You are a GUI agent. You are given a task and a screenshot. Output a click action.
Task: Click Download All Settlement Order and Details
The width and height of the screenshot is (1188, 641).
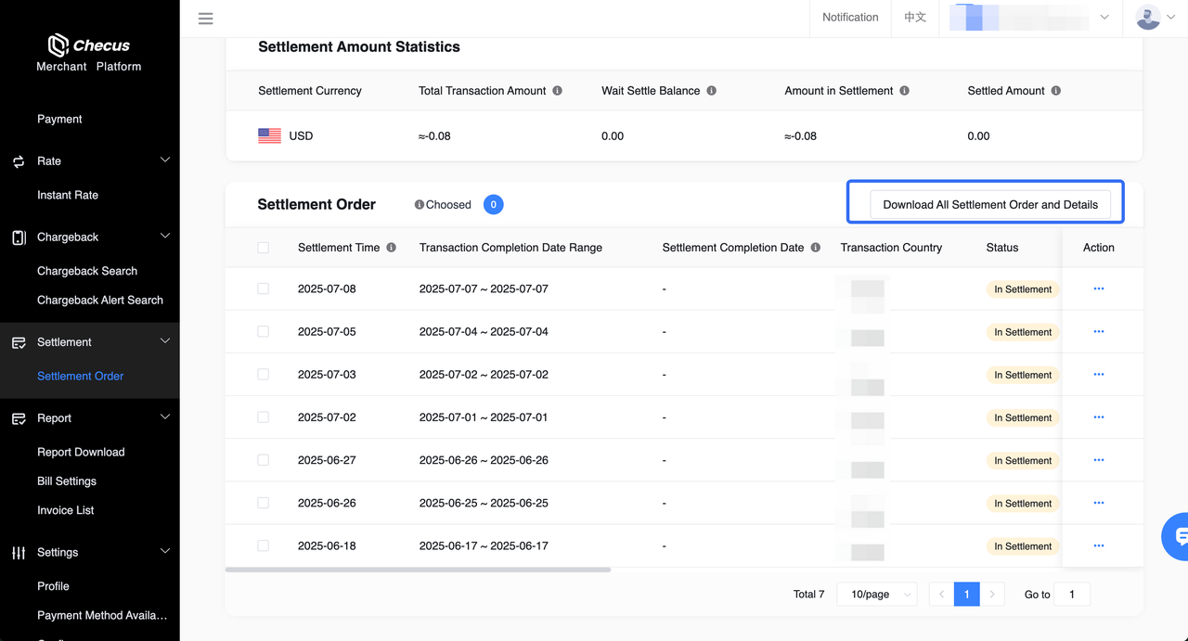point(989,204)
